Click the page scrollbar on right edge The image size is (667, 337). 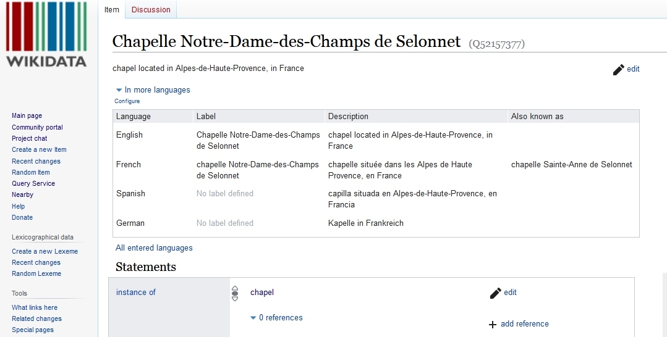coord(665,305)
